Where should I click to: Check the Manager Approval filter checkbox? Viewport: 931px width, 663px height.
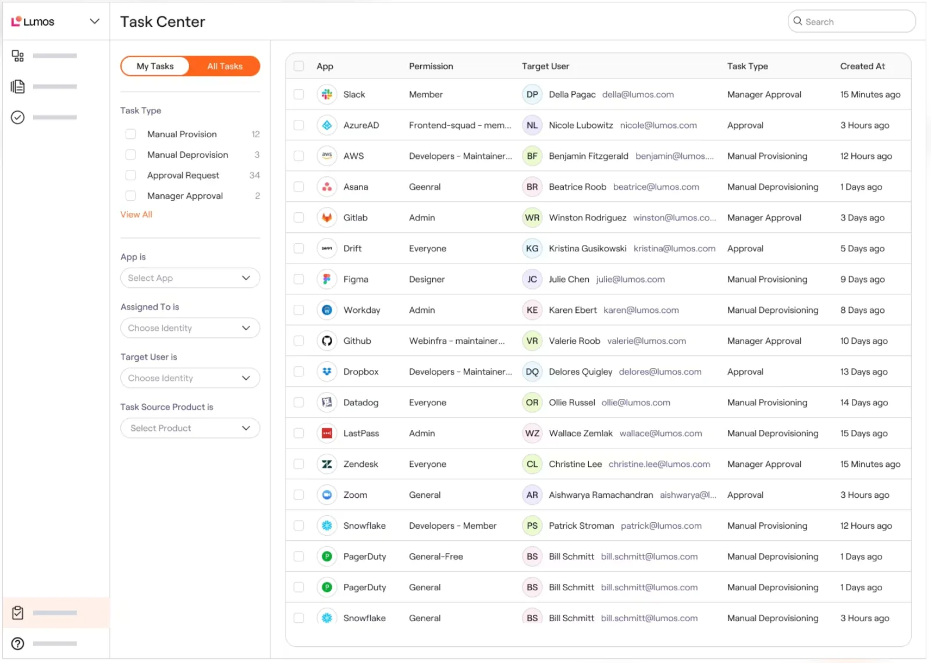click(x=131, y=196)
